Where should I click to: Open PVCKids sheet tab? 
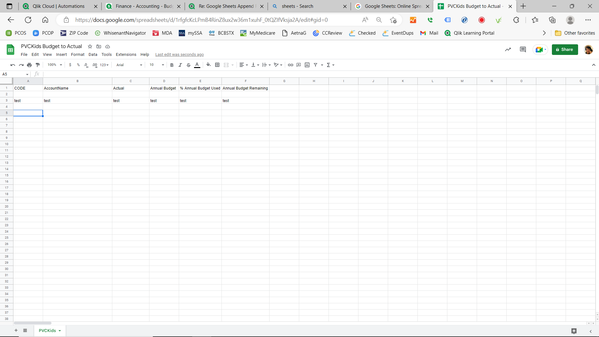click(x=50, y=330)
